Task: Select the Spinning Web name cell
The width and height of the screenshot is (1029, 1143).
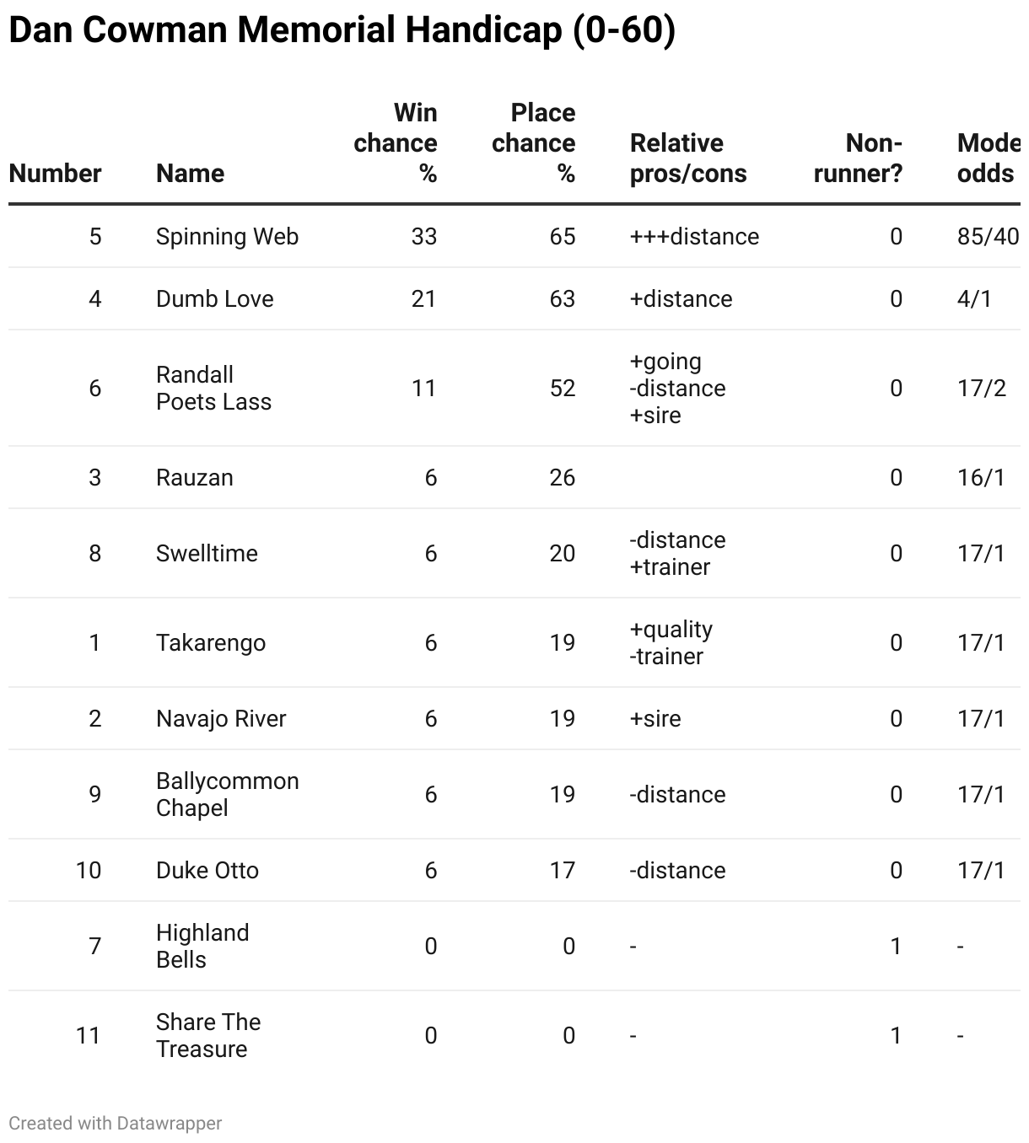Action: coord(227,237)
